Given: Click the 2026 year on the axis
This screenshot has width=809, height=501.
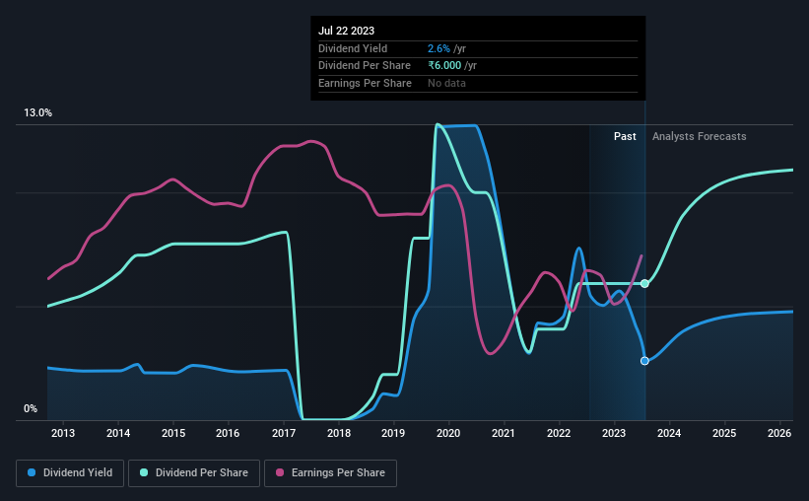Looking at the screenshot, I should tap(779, 433).
